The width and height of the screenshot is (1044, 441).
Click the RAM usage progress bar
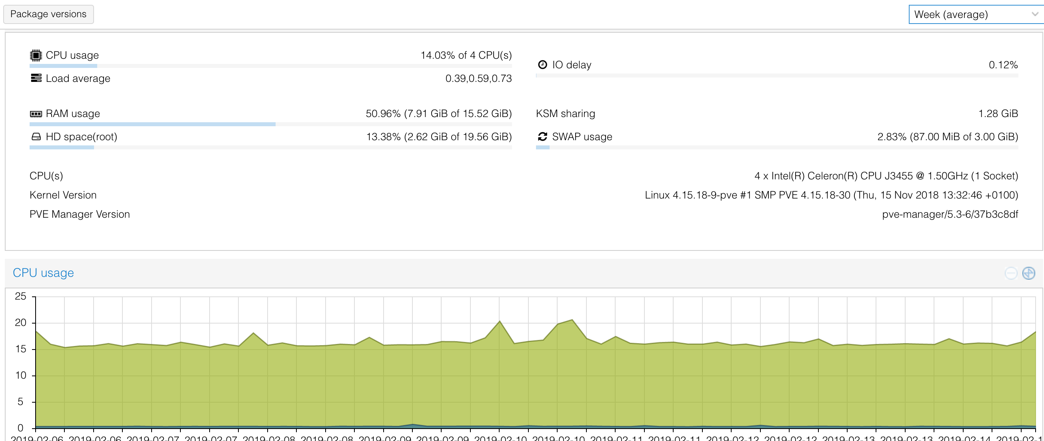(x=270, y=124)
